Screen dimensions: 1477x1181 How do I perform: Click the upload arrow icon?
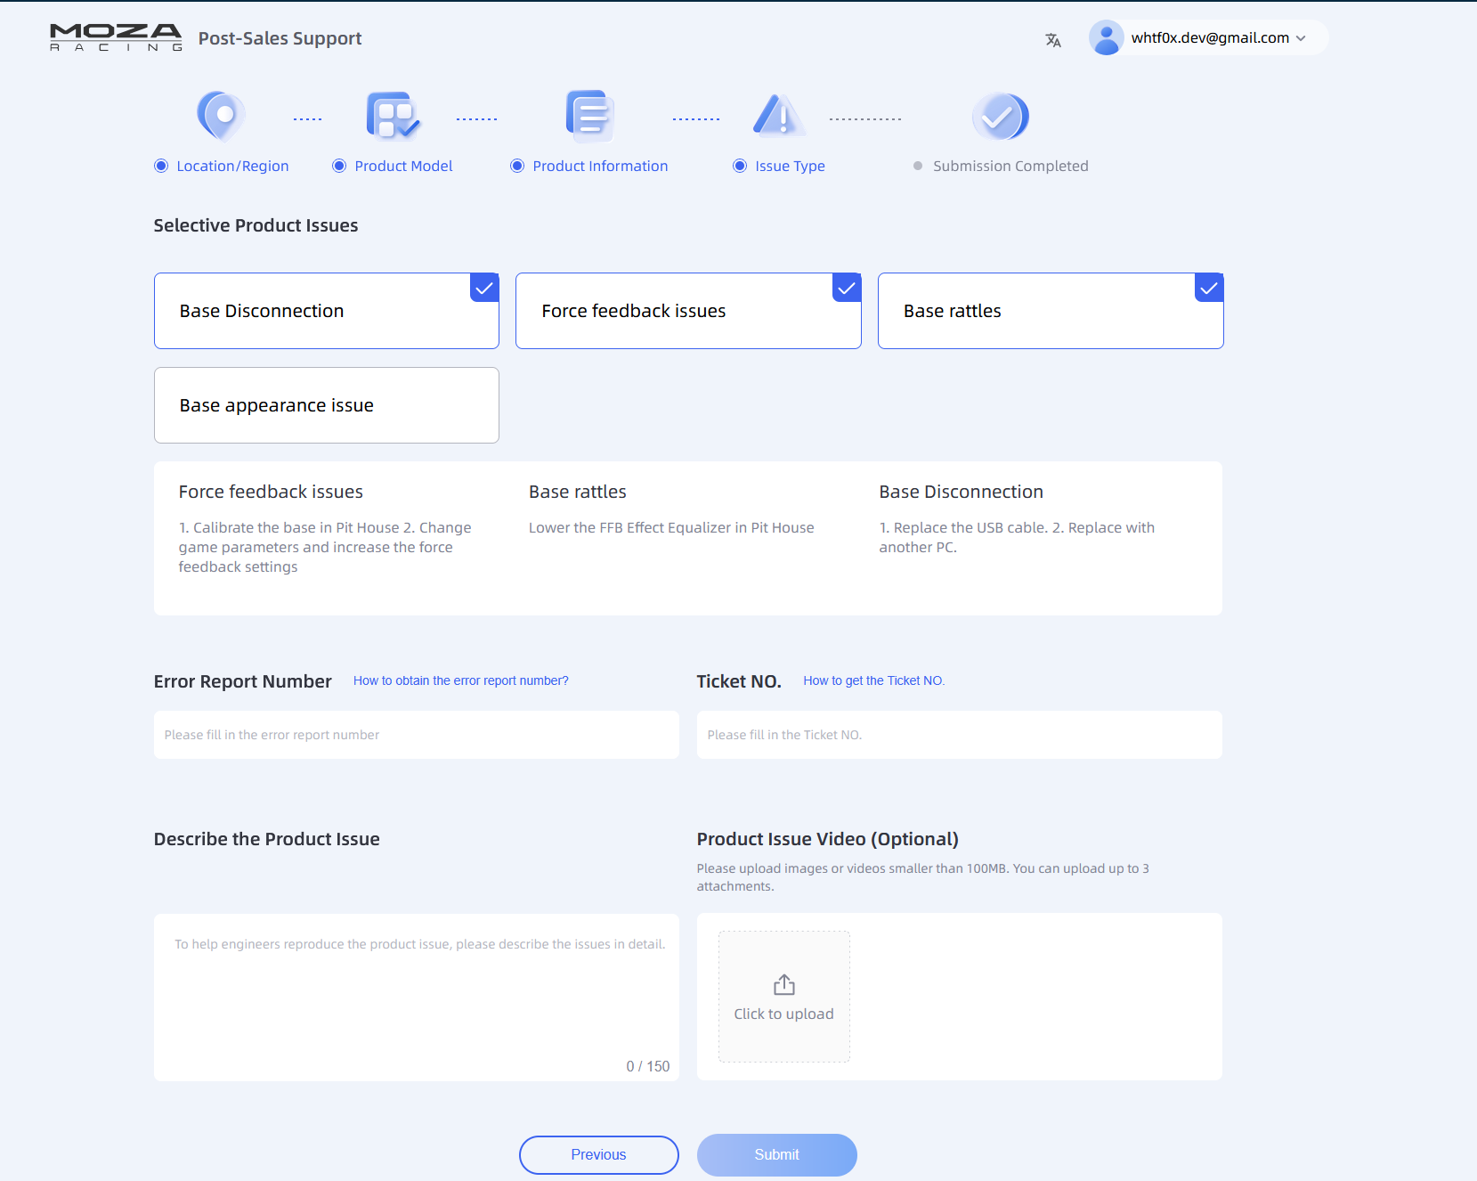coord(783,984)
